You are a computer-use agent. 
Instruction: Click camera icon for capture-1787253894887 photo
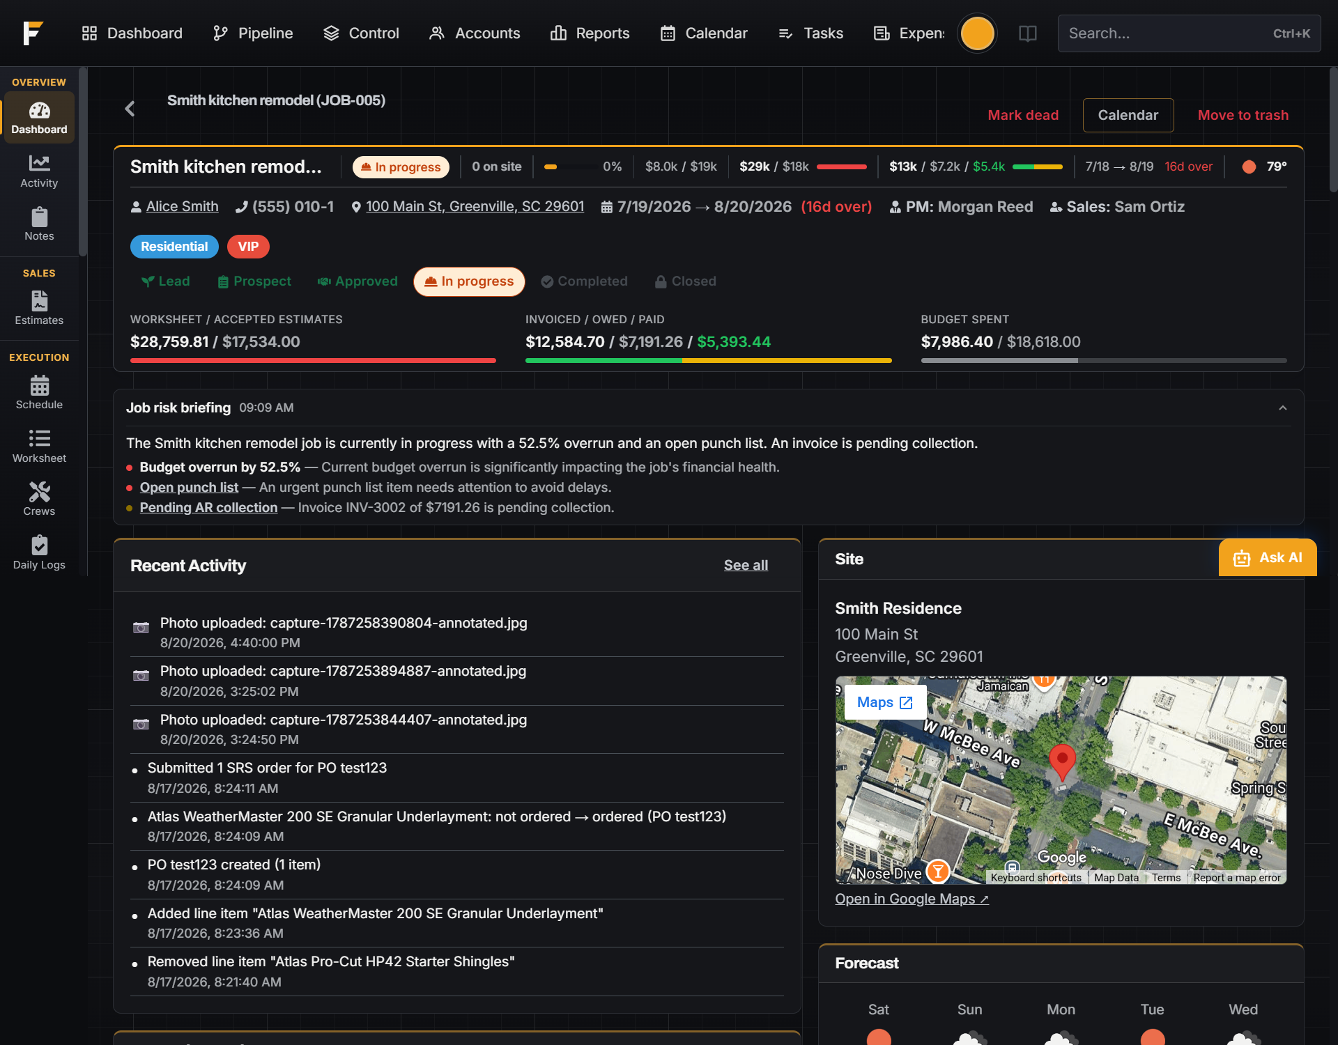[x=141, y=675]
